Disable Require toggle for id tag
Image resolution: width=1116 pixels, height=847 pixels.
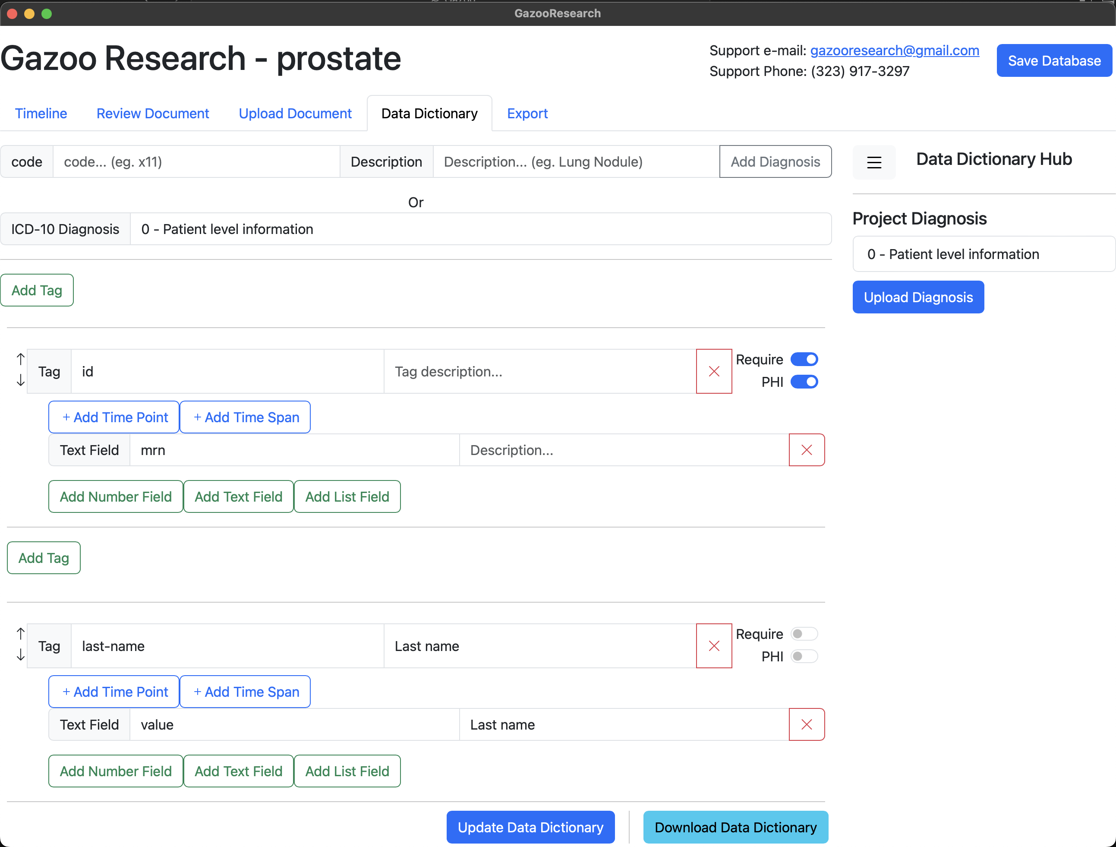pos(804,360)
